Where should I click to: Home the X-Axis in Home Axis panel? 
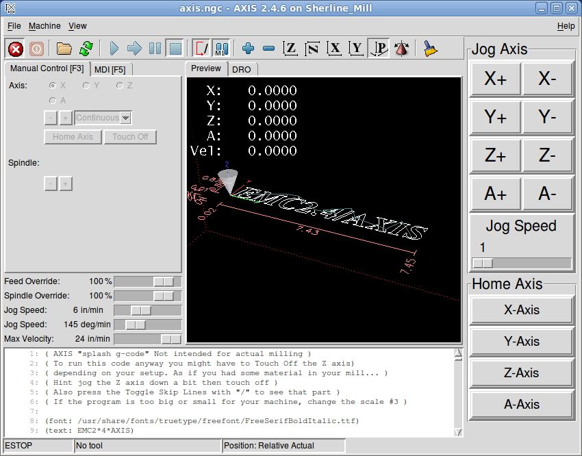tap(522, 310)
